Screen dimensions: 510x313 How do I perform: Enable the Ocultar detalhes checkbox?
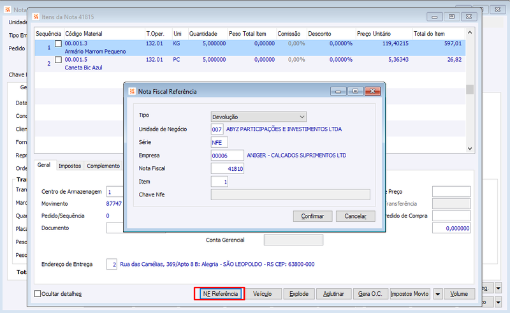pyautogui.click(x=38, y=294)
